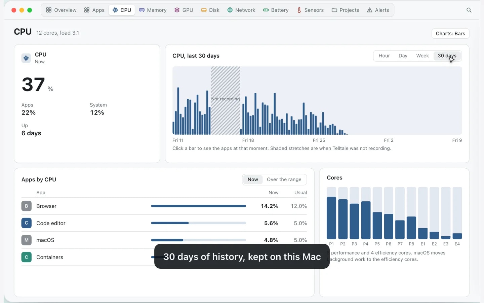Click the "12 cores, load 3.1" text

tap(58, 33)
